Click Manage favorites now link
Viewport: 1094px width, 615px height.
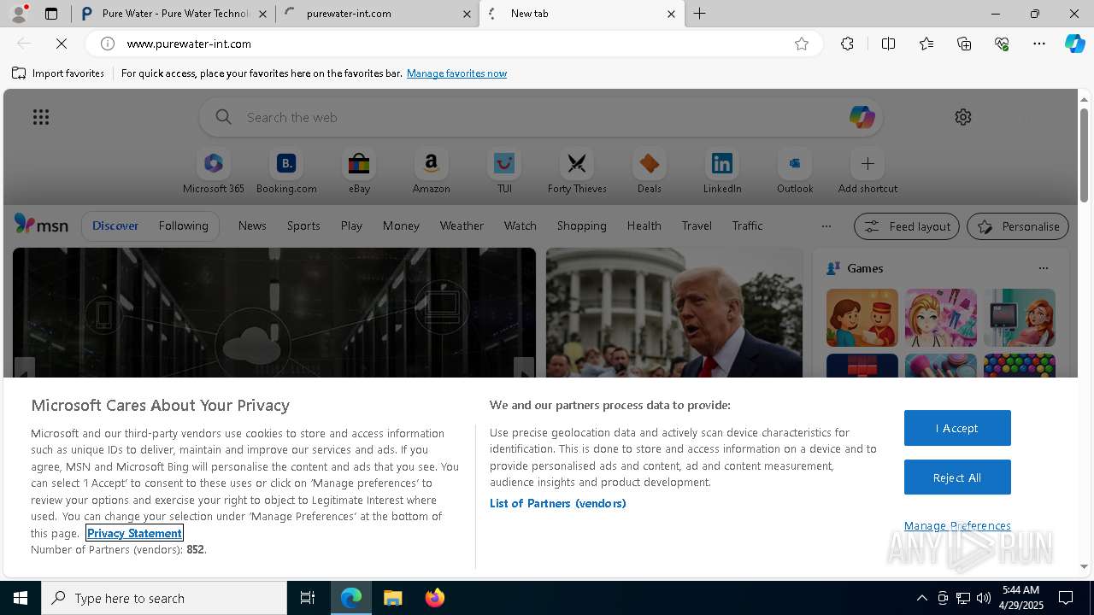tap(456, 73)
